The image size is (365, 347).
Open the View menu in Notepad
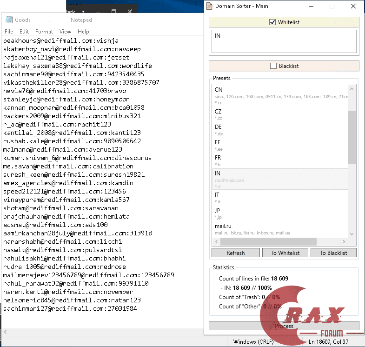tap(65, 32)
